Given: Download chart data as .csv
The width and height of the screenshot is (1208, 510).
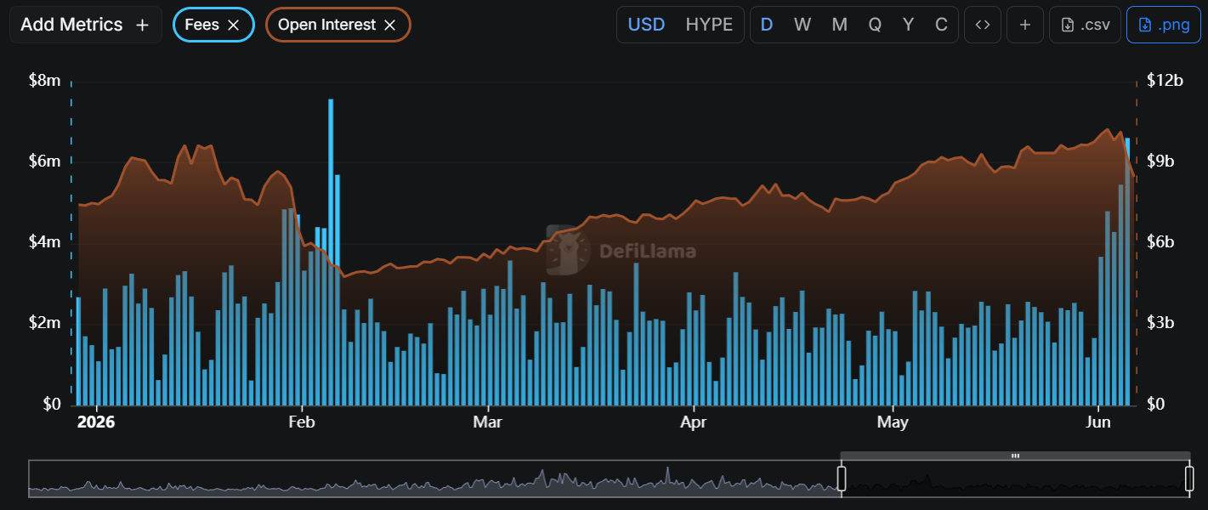Looking at the screenshot, I should click(x=1086, y=25).
